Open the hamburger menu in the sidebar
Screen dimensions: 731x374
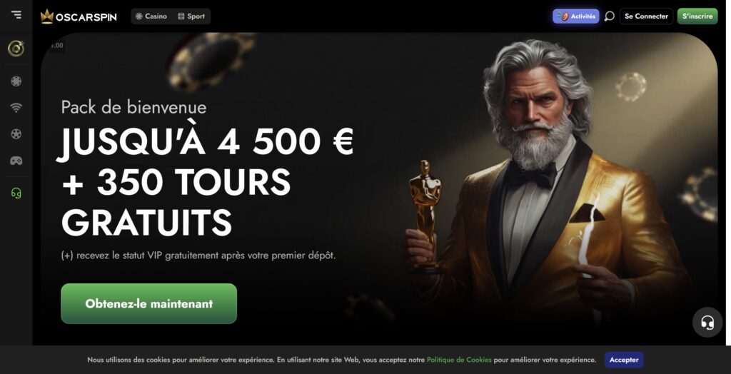click(x=16, y=15)
